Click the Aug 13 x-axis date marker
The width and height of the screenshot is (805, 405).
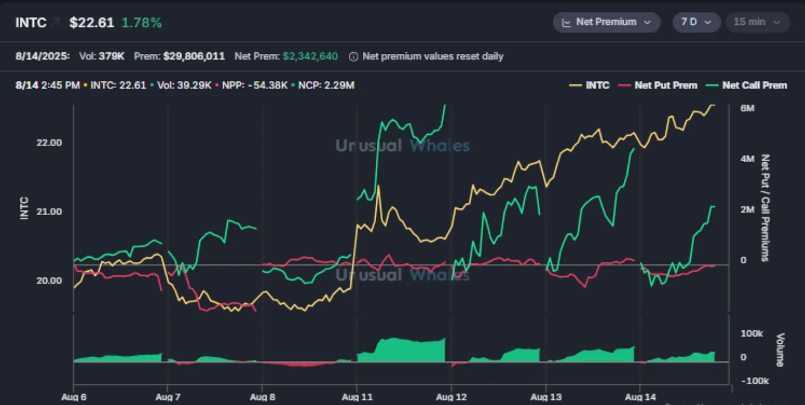546,397
